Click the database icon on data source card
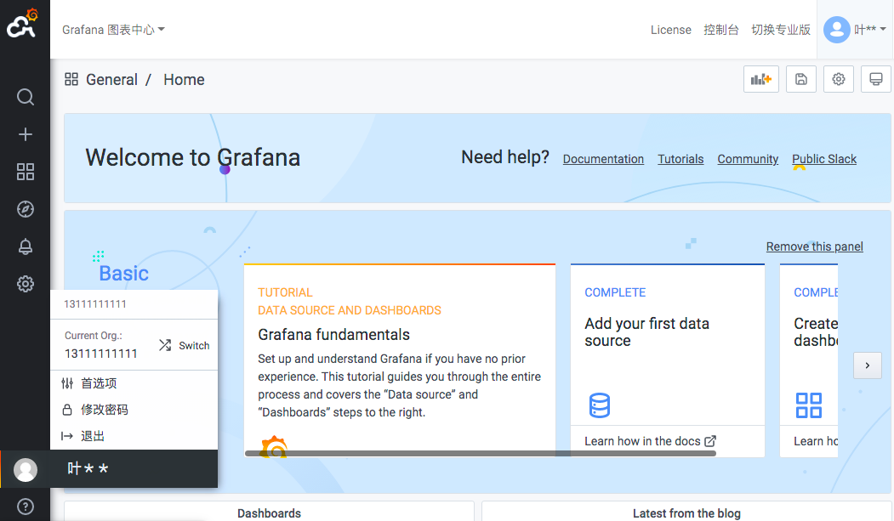The width and height of the screenshot is (894, 521). (599, 405)
